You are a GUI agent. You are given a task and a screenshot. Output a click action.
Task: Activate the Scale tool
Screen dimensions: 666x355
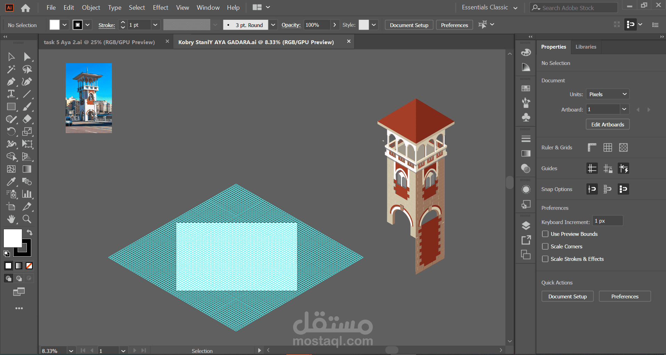point(27,132)
